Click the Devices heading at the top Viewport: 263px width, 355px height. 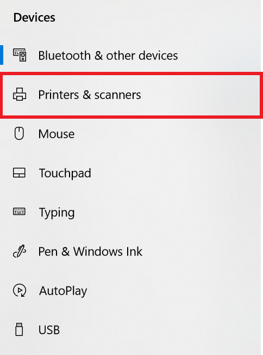click(x=34, y=17)
